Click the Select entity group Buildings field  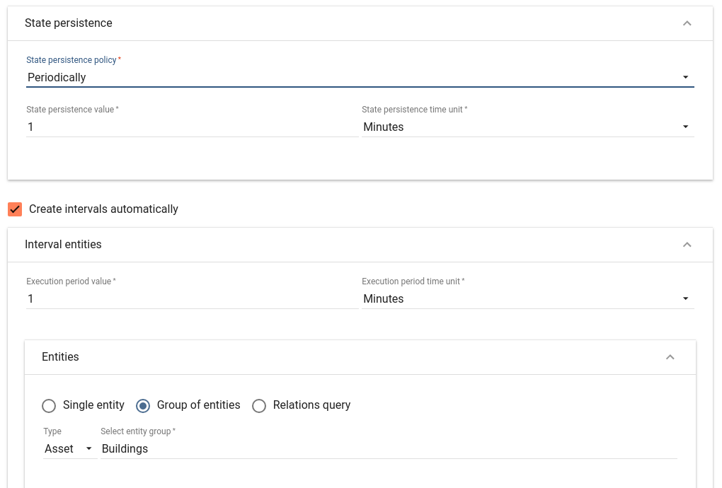coord(388,449)
